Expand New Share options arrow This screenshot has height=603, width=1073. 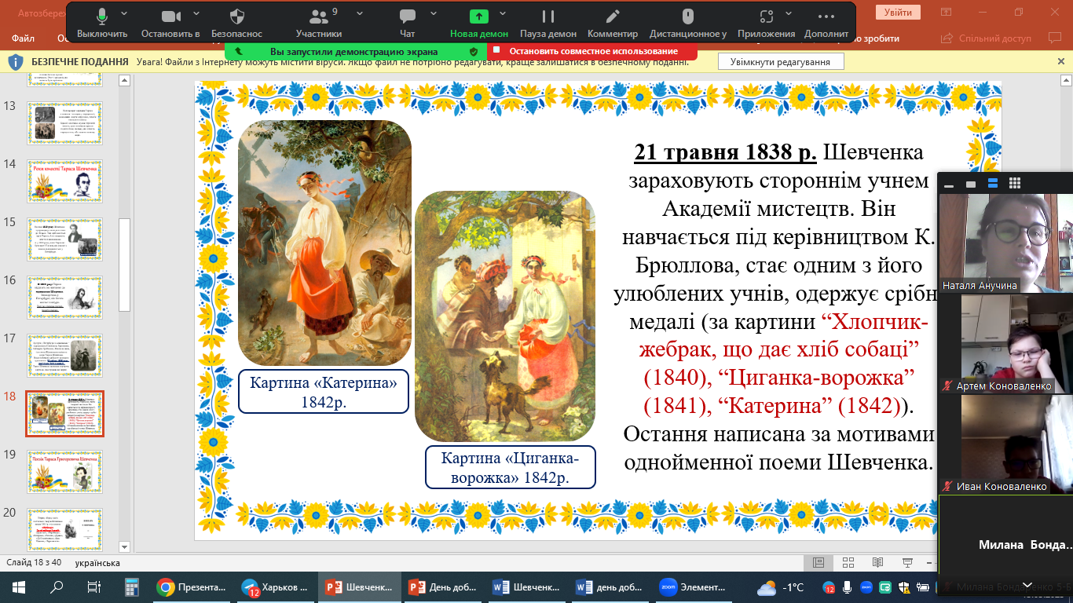click(x=504, y=13)
